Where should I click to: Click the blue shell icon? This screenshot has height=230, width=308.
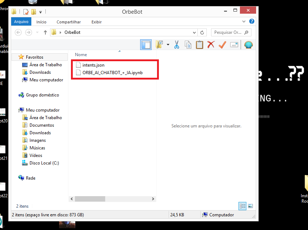tap(249, 45)
